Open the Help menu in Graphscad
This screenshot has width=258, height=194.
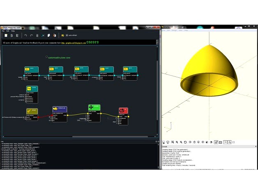[13, 31]
